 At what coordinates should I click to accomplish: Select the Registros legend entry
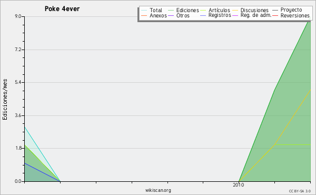tap(220, 15)
